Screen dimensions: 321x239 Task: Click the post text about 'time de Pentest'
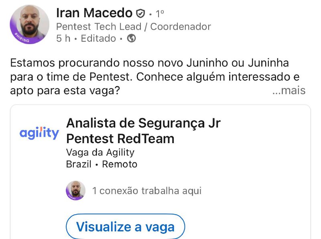152,76
